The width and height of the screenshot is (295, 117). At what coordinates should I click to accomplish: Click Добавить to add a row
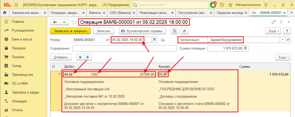[x=60, y=57]
